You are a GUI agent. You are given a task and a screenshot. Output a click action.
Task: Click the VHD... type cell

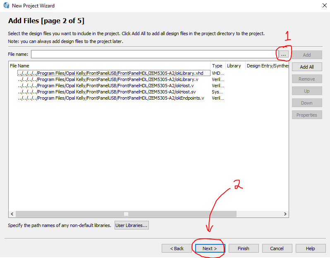pyautogui.click(x=218, y=73)
